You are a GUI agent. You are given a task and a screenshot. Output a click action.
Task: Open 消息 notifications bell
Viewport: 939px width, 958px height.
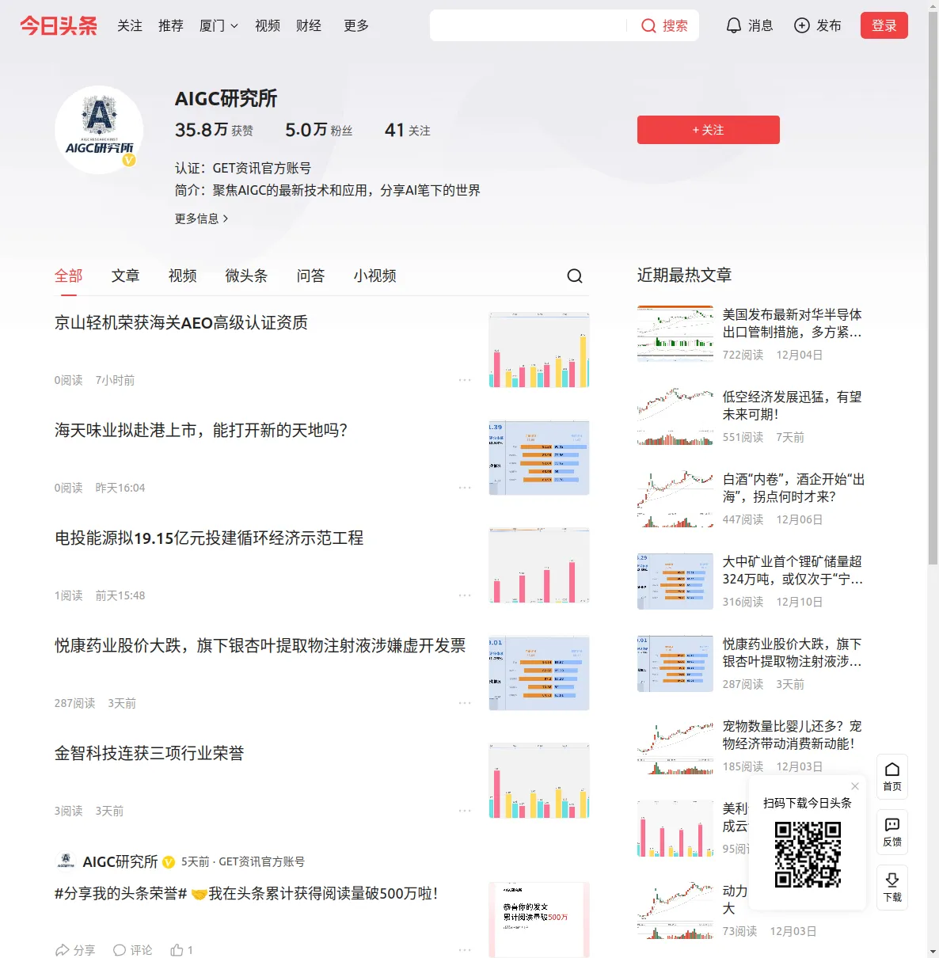click(734, 26)
